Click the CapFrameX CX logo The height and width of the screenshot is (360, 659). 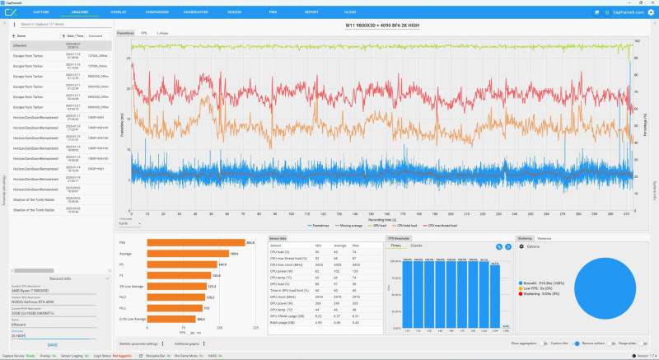(11, 12)
